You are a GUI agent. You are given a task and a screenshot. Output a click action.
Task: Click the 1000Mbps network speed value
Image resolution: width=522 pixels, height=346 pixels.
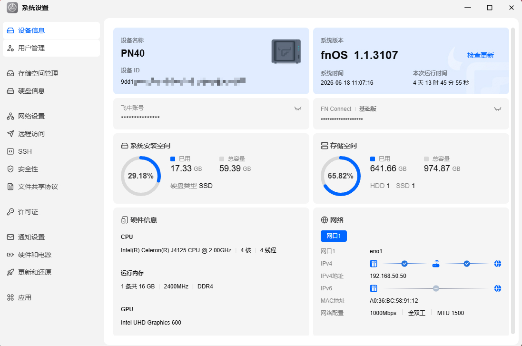click(383, 313)
